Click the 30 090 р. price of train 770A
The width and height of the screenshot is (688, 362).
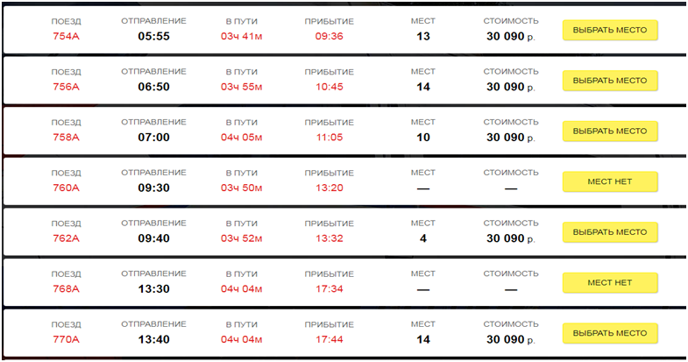510,339
